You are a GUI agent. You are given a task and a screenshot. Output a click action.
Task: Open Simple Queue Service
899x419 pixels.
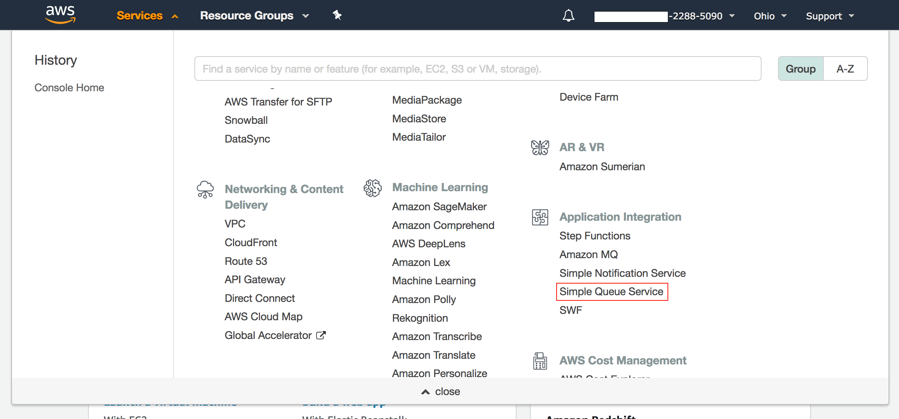coord(612,291)
